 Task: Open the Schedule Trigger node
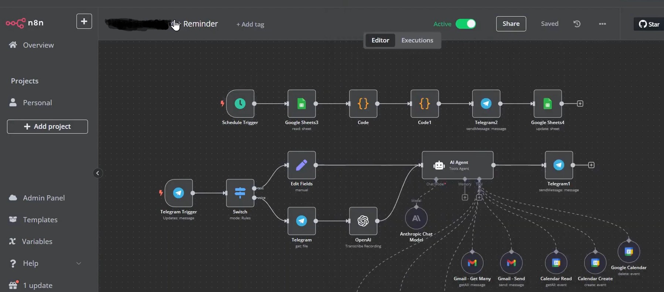240,104
